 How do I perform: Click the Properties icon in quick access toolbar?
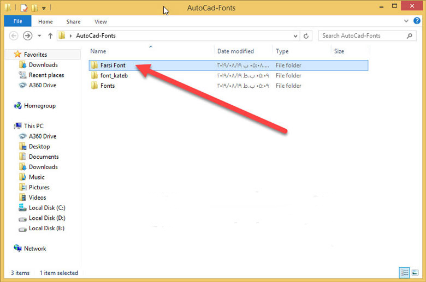tap(24, 8)
